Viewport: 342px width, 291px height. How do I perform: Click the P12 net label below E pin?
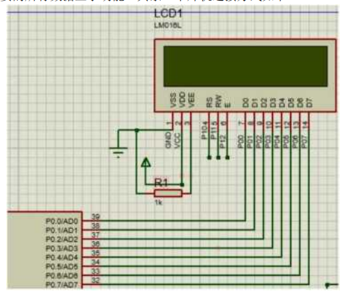point(223,142)
